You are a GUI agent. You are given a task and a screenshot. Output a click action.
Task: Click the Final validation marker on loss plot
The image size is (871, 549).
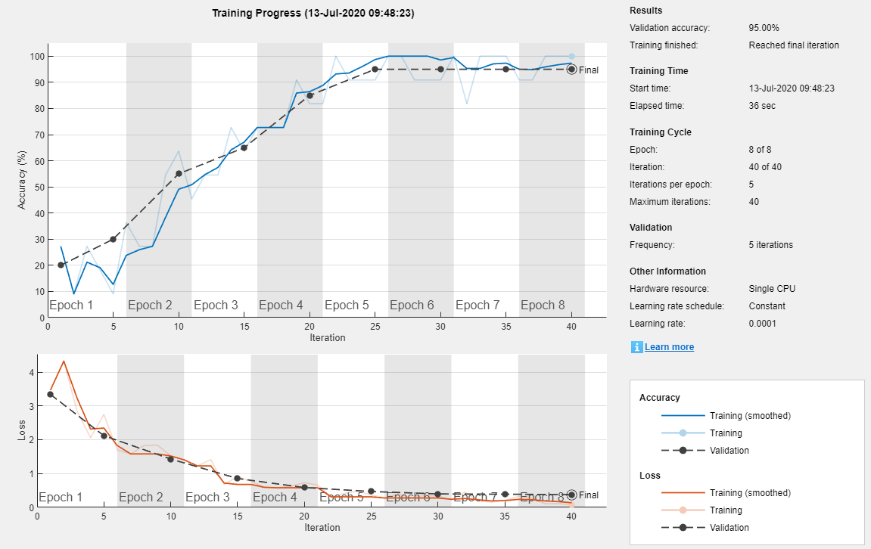(x=571, y=495)
